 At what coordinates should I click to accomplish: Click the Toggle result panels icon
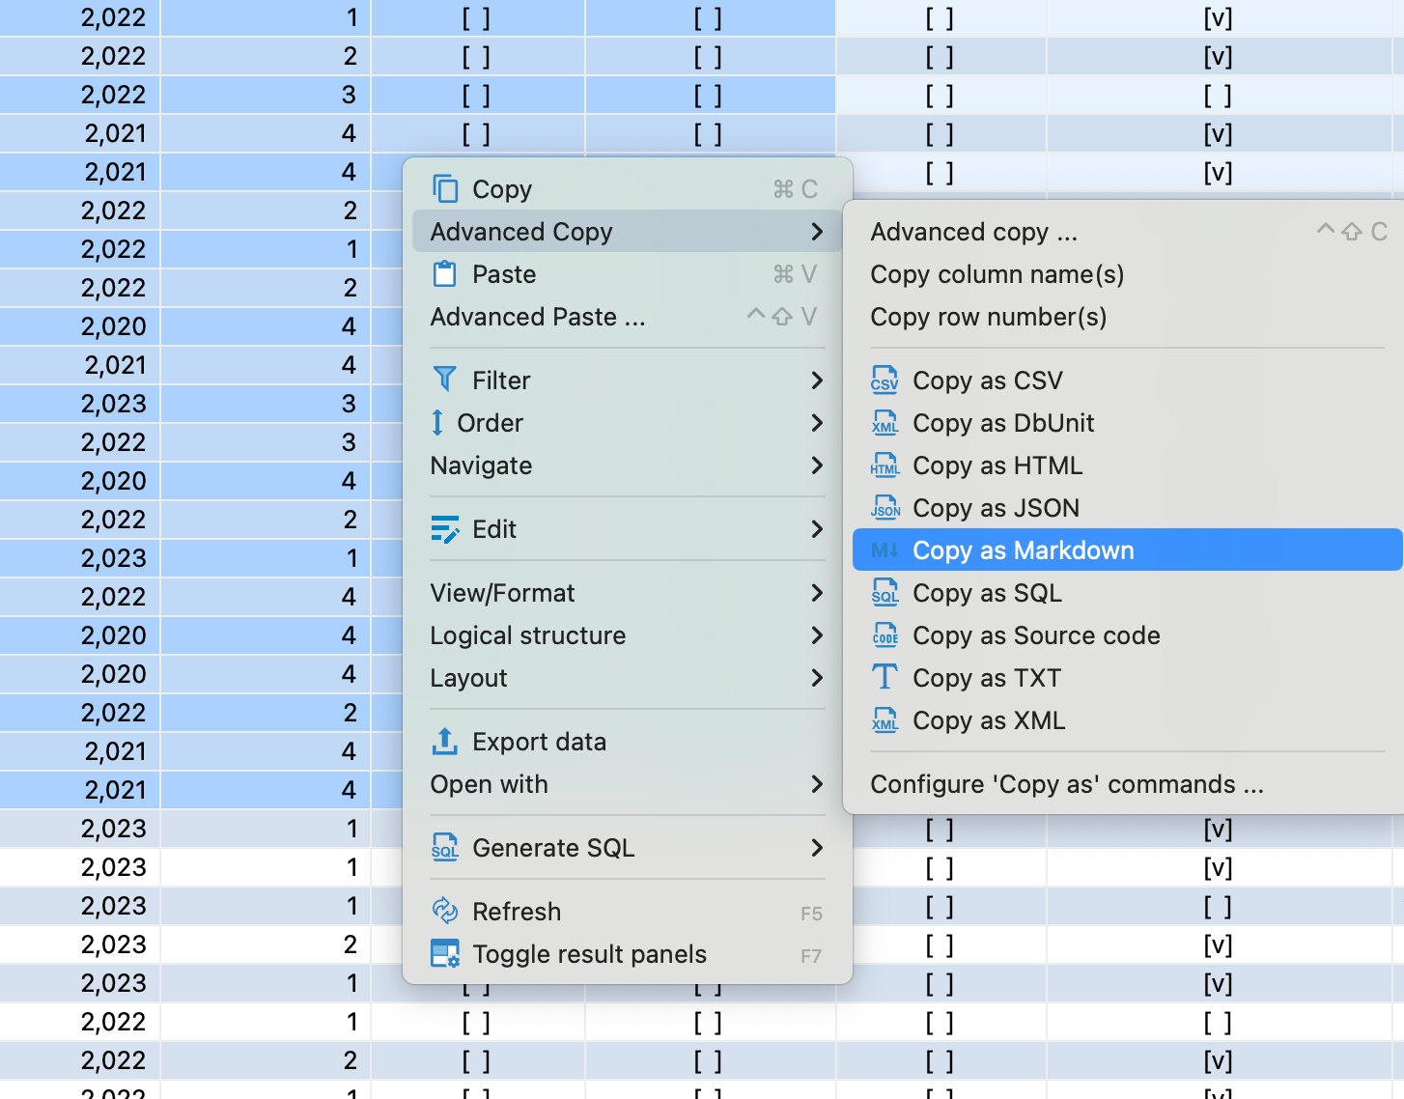click(444, 954)
